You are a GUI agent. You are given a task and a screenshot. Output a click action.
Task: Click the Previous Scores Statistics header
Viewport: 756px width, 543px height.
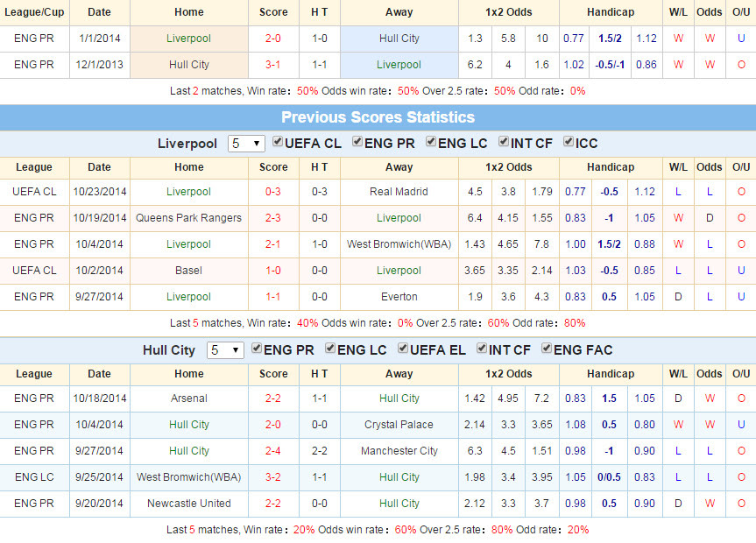coord(378,117)
